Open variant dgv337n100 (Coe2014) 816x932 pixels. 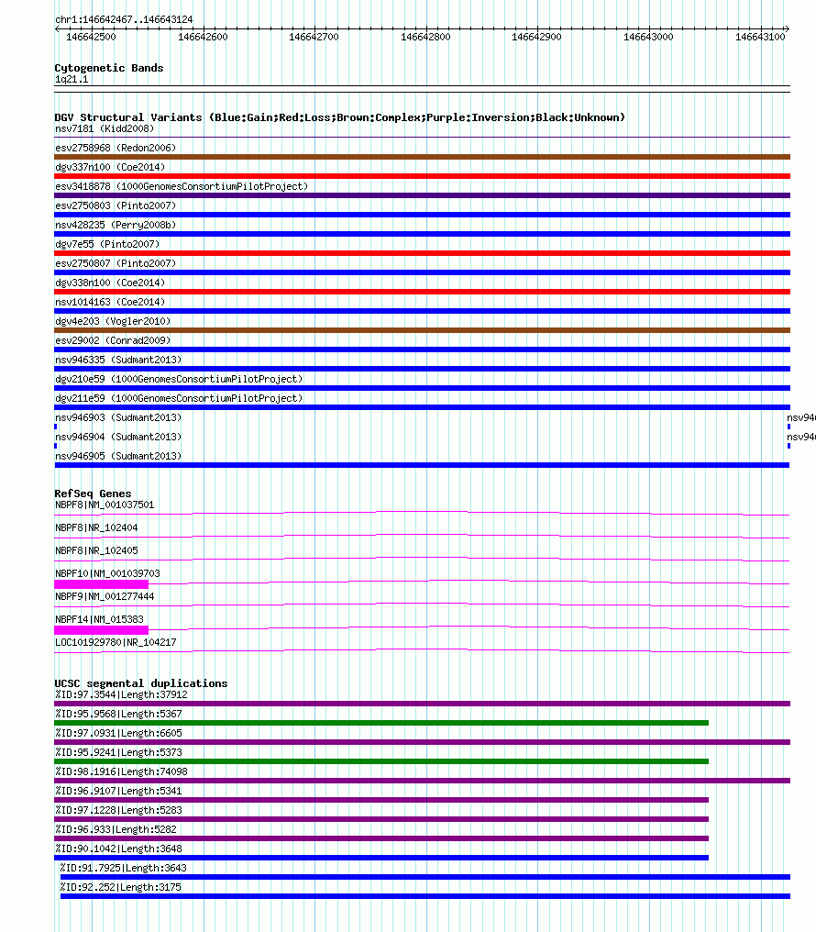coord(110,167)
